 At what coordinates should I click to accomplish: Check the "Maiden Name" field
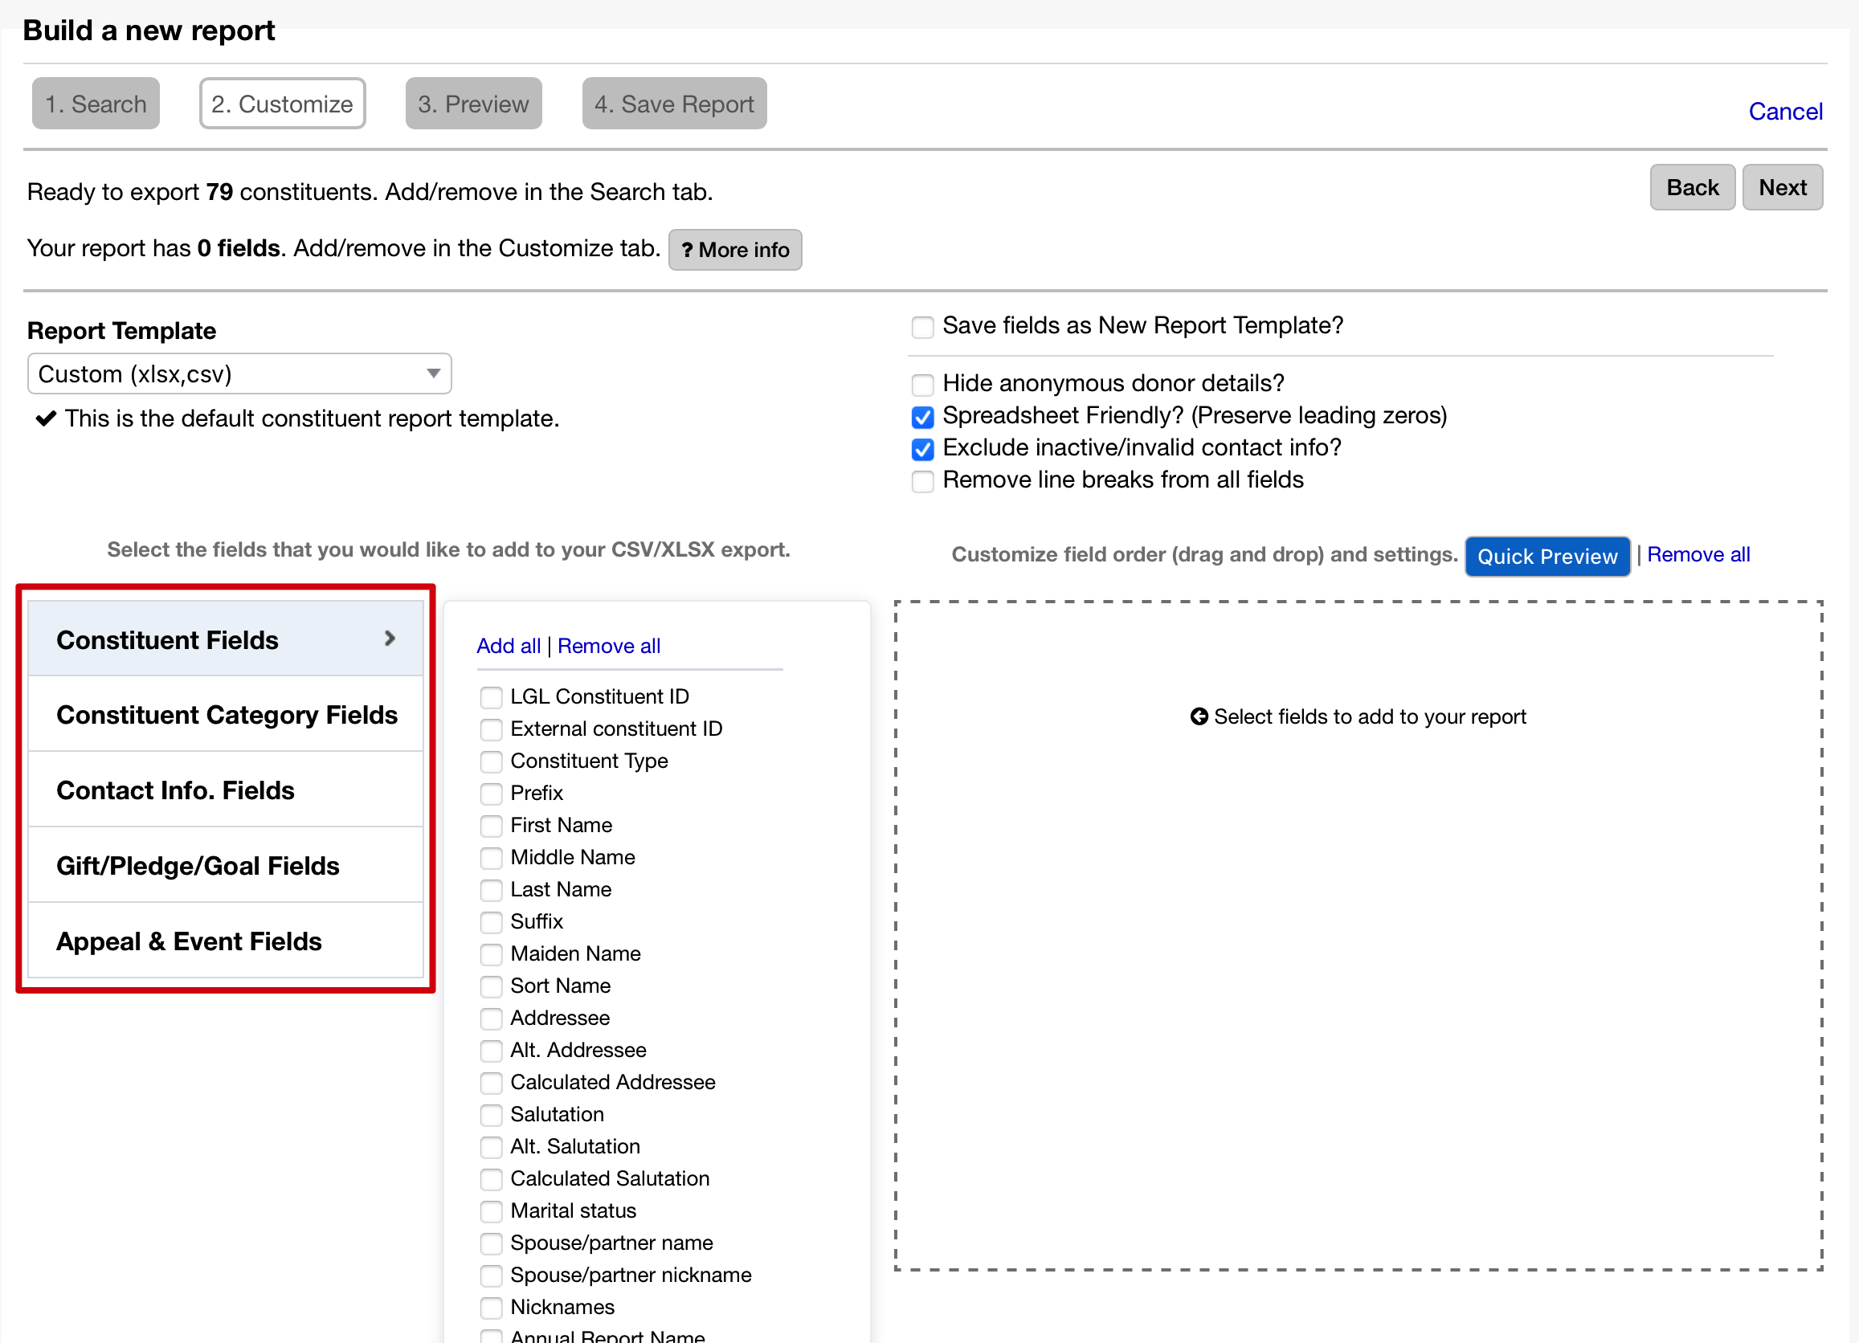492,954
